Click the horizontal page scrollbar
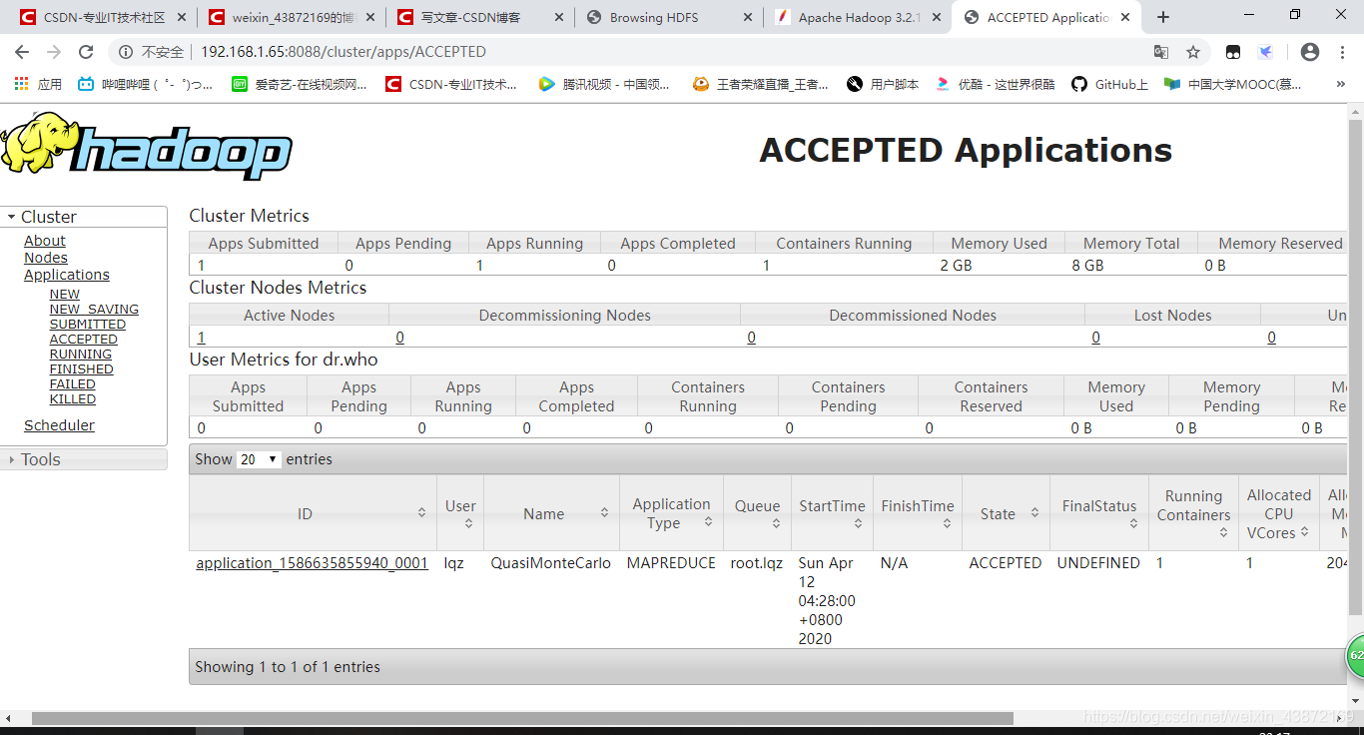The width and height of the screenshot is (1364, 735). [x=522, y=718]
